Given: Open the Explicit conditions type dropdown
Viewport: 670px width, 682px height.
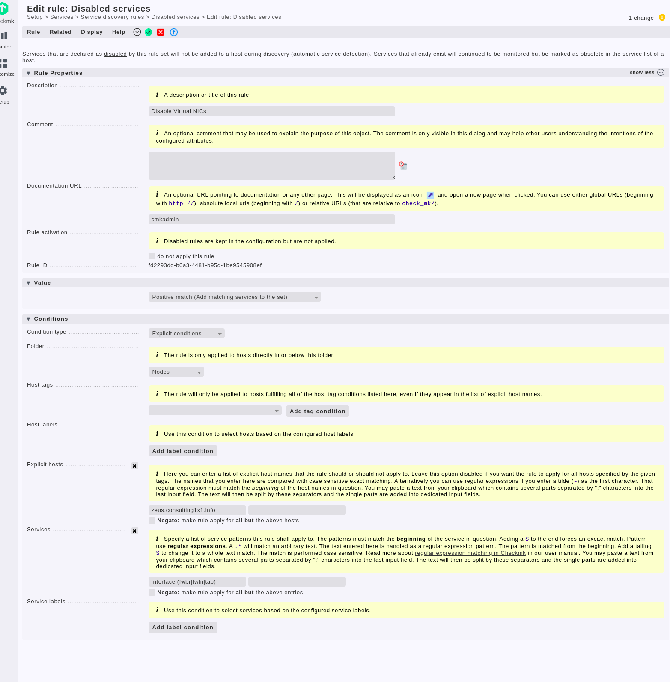Looking at the screenshot, I should pos(186,334).
